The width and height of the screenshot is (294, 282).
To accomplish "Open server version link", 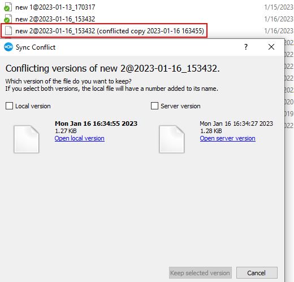I will (x=228, y=138).
